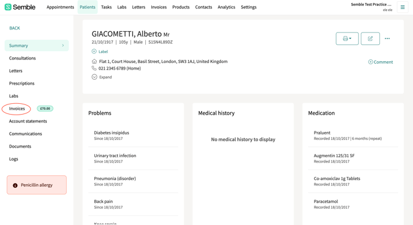Click the Semble logo icon
413x225 pixels.
[8, 7]
